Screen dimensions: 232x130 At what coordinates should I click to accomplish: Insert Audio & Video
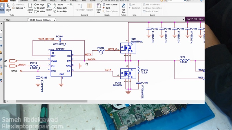point(151,11)
